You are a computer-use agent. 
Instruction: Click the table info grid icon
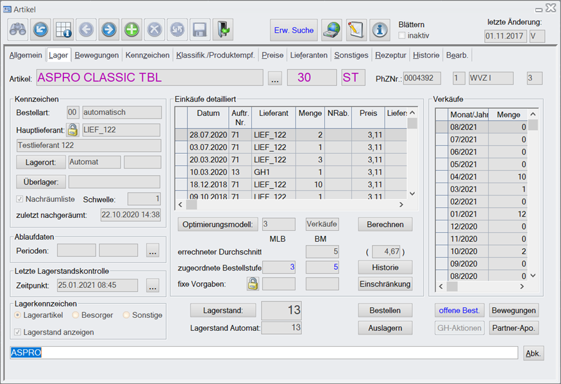pos(63,29)
